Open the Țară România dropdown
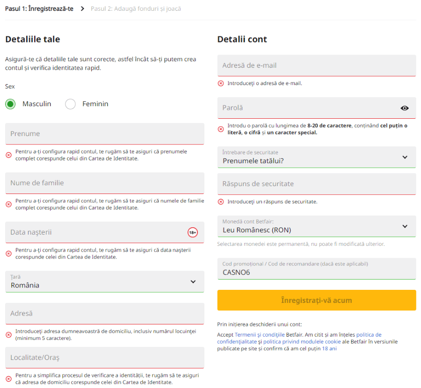This screenshot has height=388, width=421. [x=105, y=282]
